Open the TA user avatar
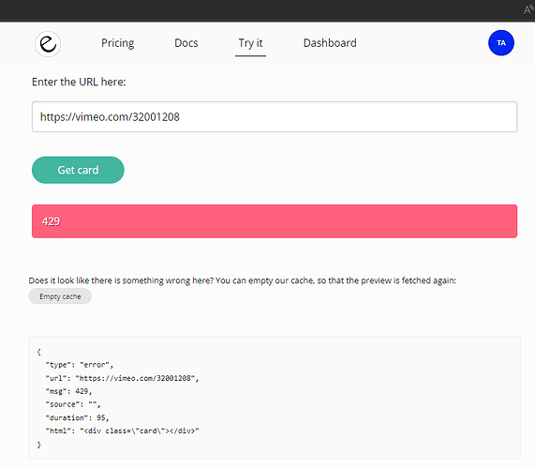 [501, 43]
